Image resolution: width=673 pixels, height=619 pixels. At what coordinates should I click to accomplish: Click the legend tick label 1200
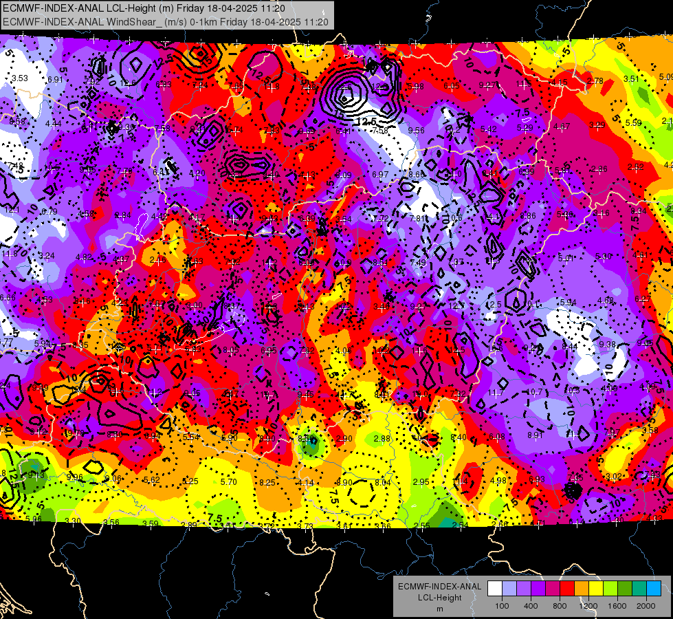(x=588, y=606)
